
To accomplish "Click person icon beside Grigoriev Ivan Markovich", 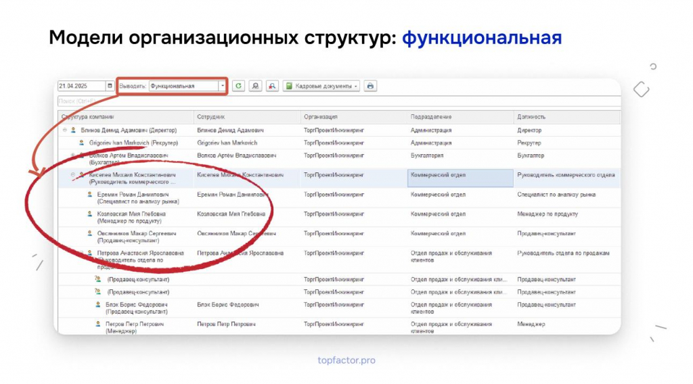I will click(81, 143).
